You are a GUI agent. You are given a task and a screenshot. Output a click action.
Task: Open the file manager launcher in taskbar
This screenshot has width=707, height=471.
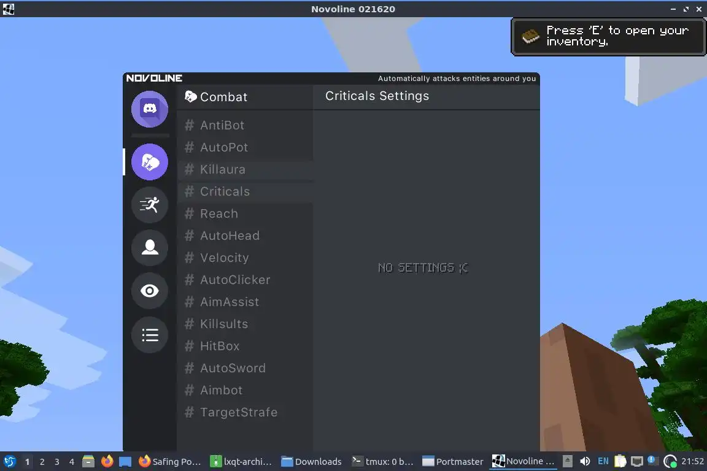[x=88, y=461]
